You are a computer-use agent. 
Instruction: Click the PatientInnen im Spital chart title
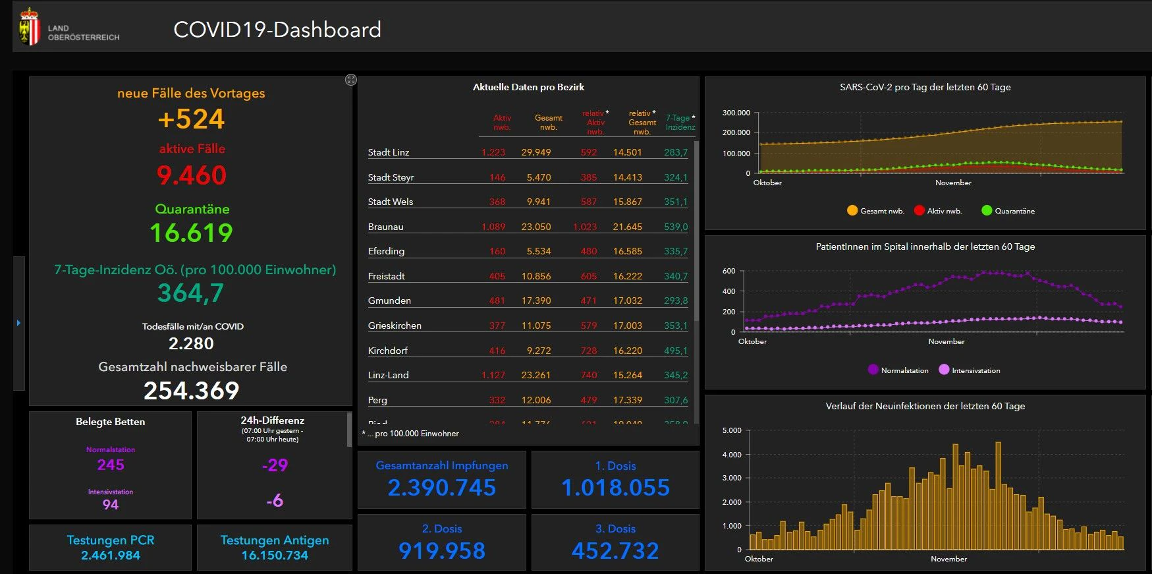click(x=925, y=246)
